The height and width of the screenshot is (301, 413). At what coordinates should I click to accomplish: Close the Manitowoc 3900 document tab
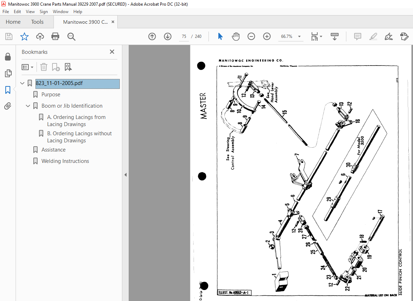click(x=113, y=22)
